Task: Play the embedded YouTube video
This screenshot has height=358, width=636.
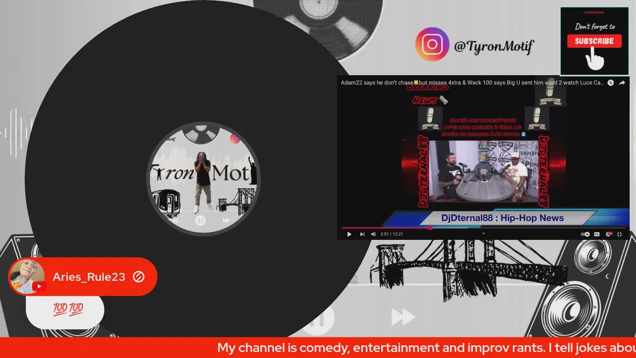Action: click(x=349, y=234)
